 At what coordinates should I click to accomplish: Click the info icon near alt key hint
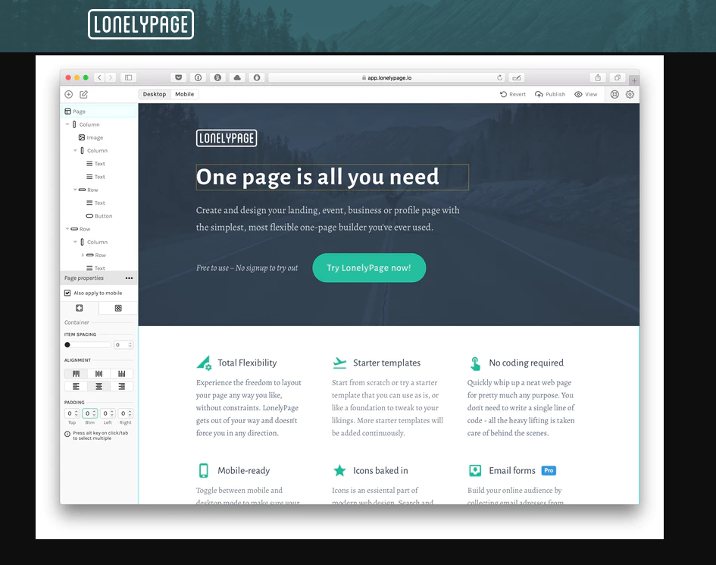[x=67, y=435]
